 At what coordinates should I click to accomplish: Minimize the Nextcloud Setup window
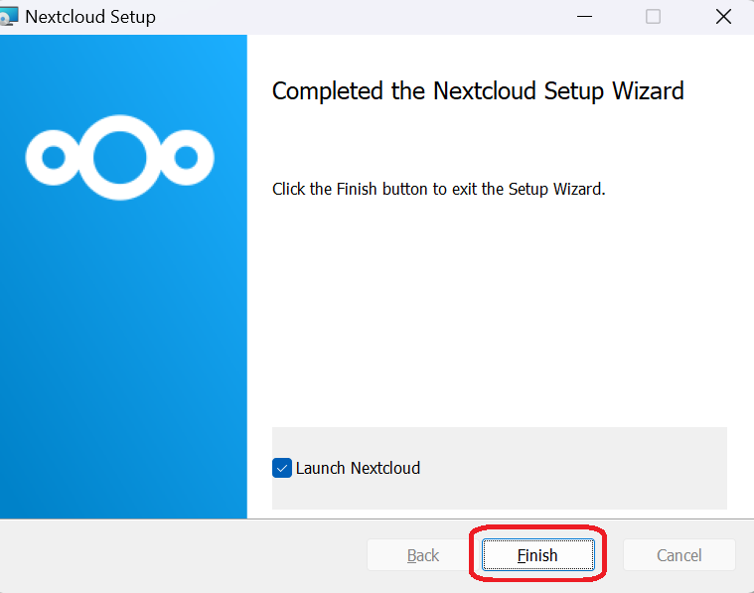coord(584,17)
